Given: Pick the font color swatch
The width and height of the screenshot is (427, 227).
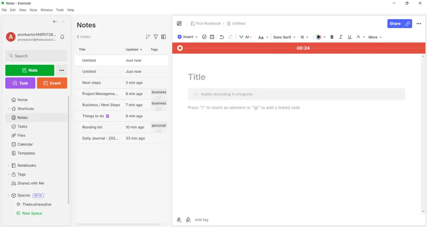Looking at the screenshot, I should (x=318, y=37).
